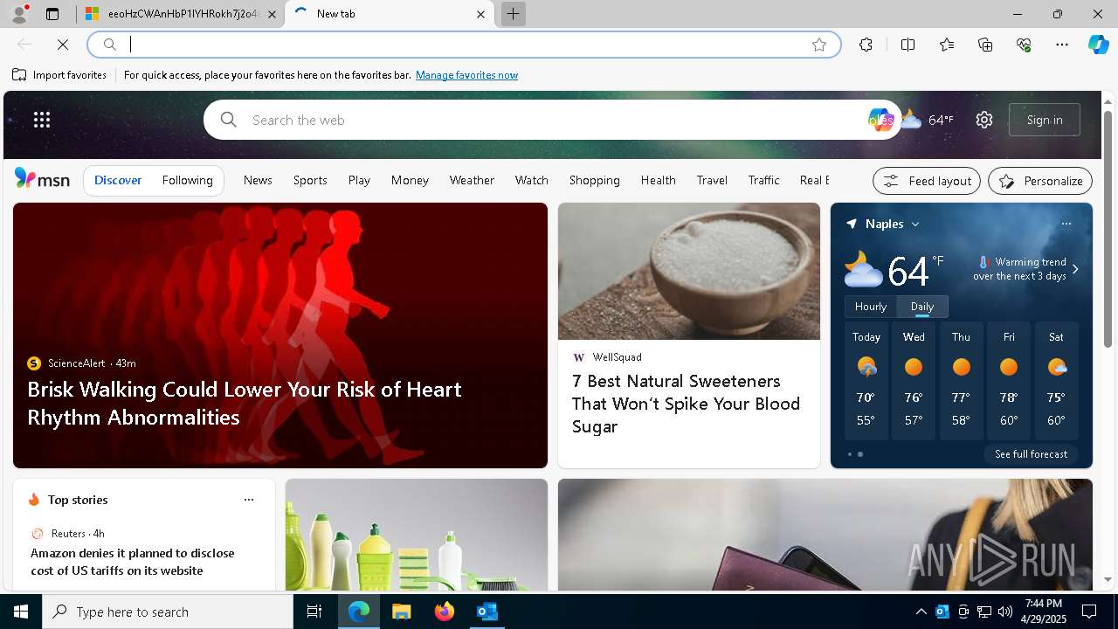Viewport: 1118px width, 629px height.
Task: Click See full forecast link
Action: tap(1031, 454)
